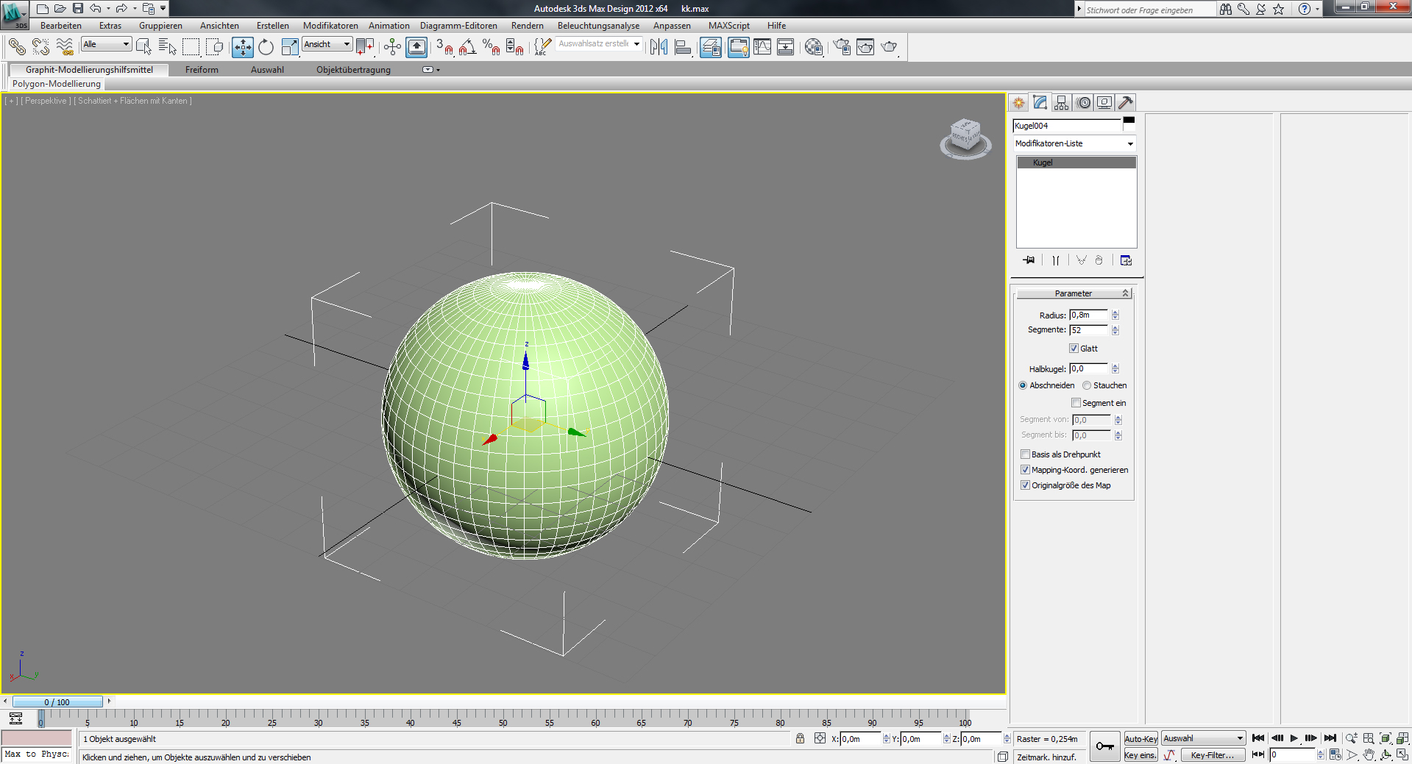Viewport: 1412px width, 764px height.
Task: Switch to the Create command panel
Action: coord(1018,103)
